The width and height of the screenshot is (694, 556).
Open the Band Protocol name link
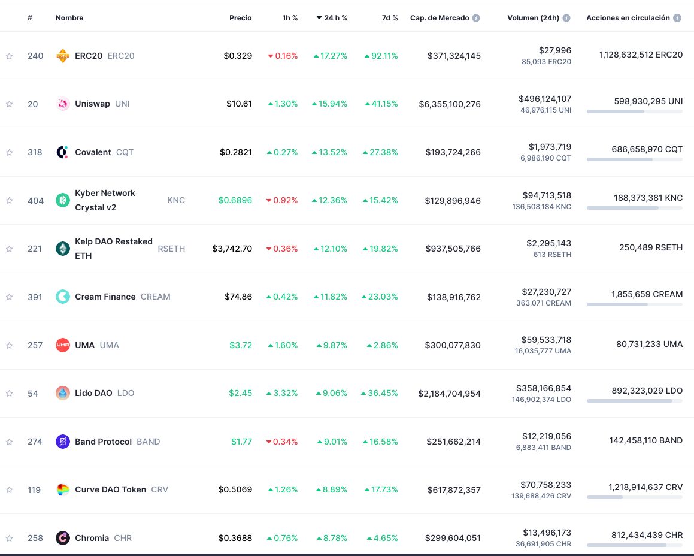[103, 442]
